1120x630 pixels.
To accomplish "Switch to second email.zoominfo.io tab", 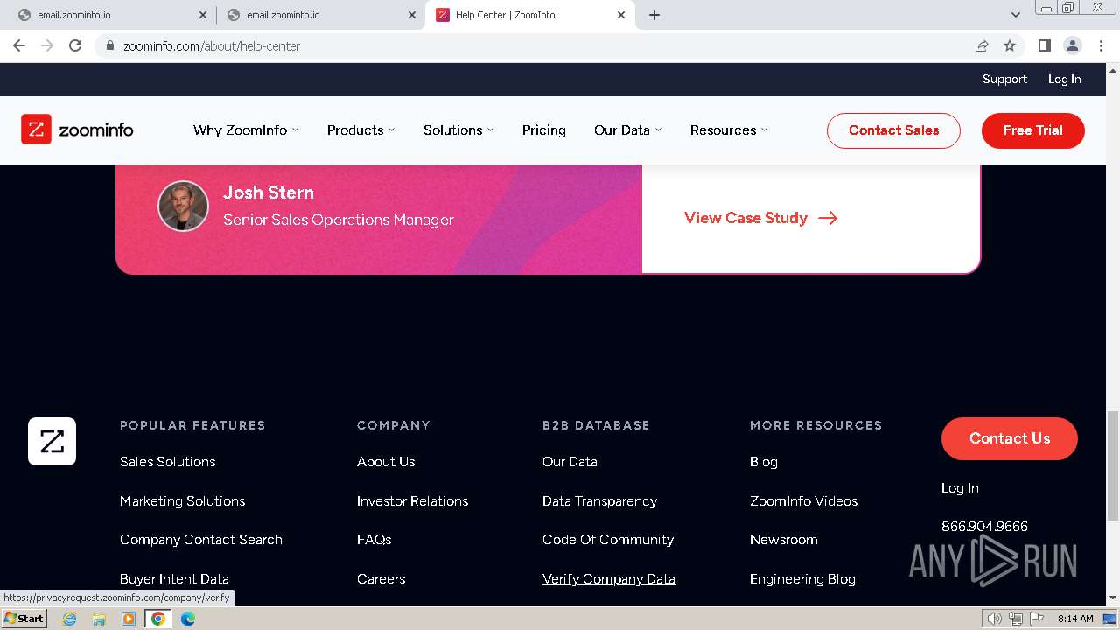I will point(320,15).
